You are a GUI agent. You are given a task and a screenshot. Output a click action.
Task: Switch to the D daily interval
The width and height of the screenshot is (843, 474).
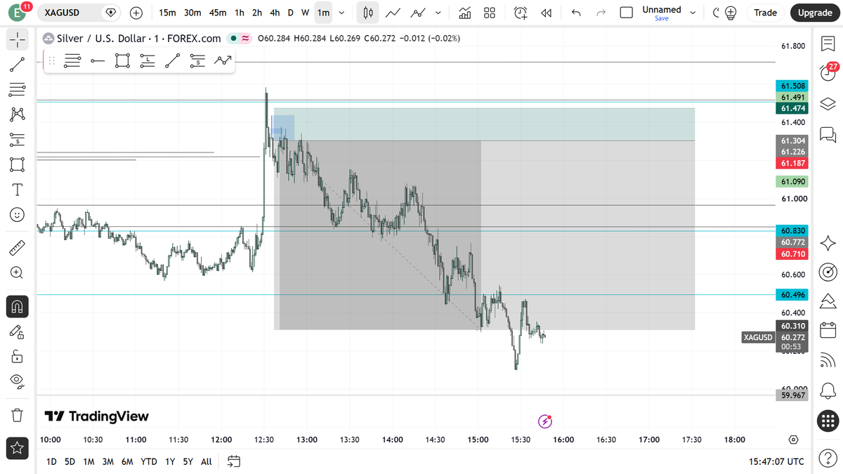[x=290, y=13]
